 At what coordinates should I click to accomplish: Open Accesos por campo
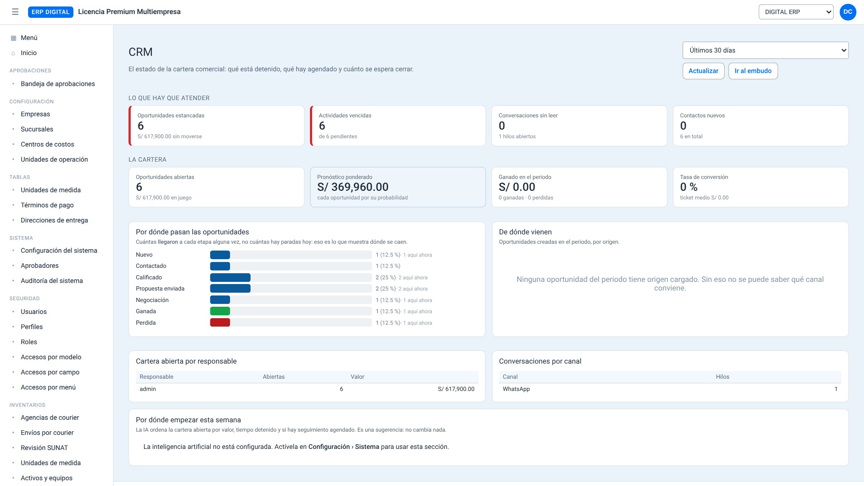50,372
